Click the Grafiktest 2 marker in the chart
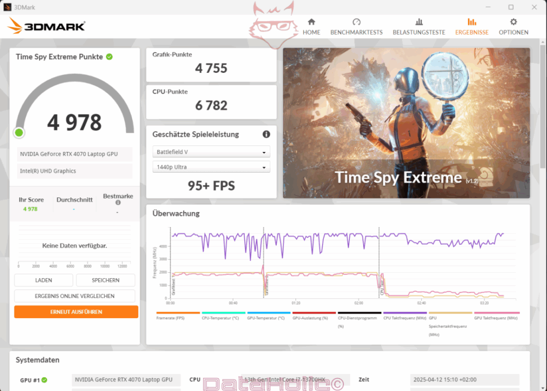 [x=267, y=287]
